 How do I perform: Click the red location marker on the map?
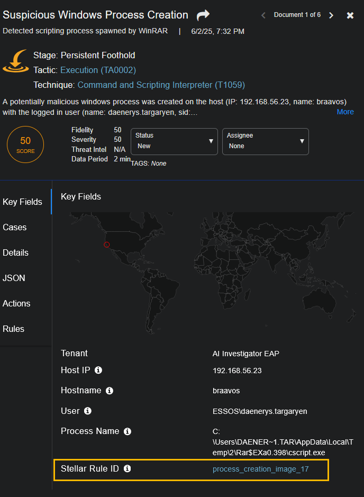coord(106,245)
